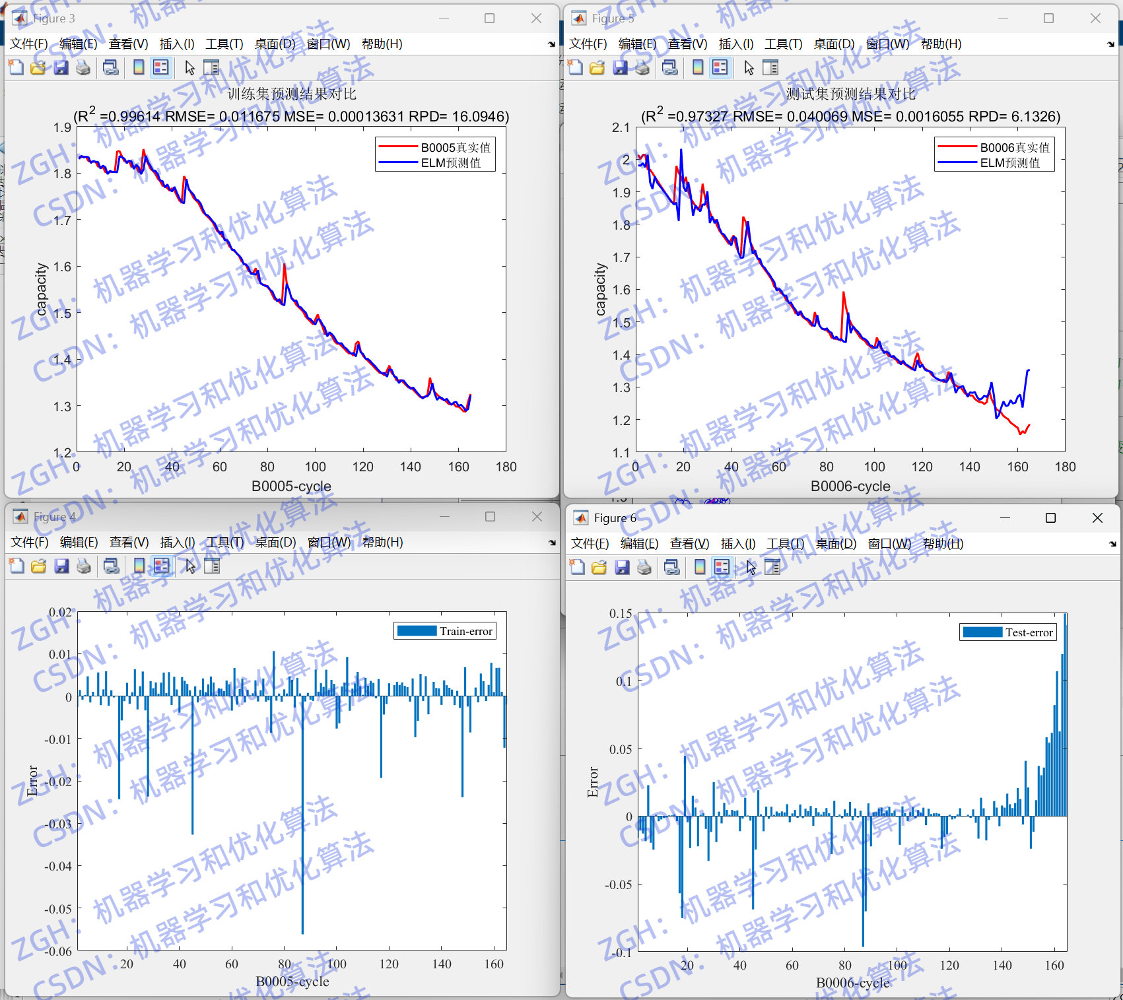This screenshot has width=1123, height=1000.
Task: Toggle Link Plot in Figure 3 toolbar
Action: (111, 67)
